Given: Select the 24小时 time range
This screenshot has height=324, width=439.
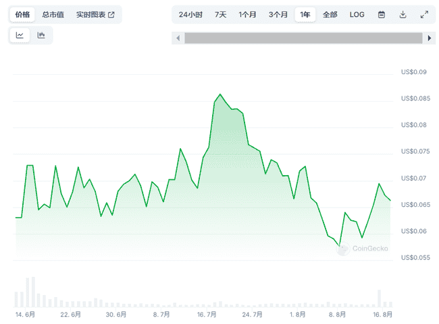Looking at the screenshot, I should point(190,14).
